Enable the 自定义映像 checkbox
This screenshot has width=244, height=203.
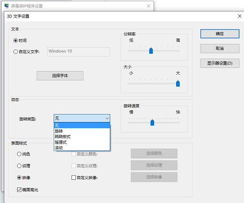click(74, 177)
